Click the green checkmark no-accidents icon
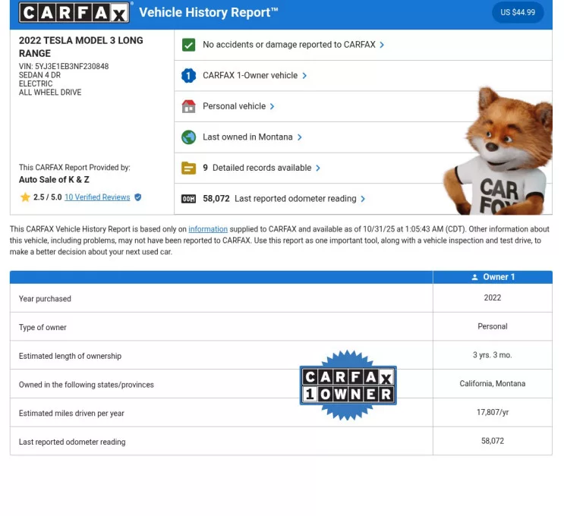The height and width of the screenshot is (516, 564). point(189,45)
